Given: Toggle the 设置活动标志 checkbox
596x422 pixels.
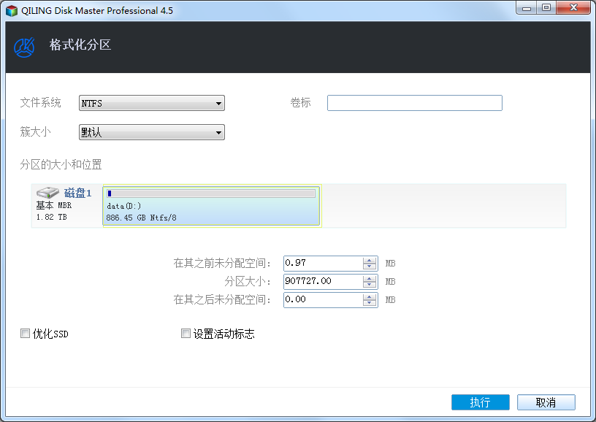Looking at the screenshot, I should [x=186, y=334].
